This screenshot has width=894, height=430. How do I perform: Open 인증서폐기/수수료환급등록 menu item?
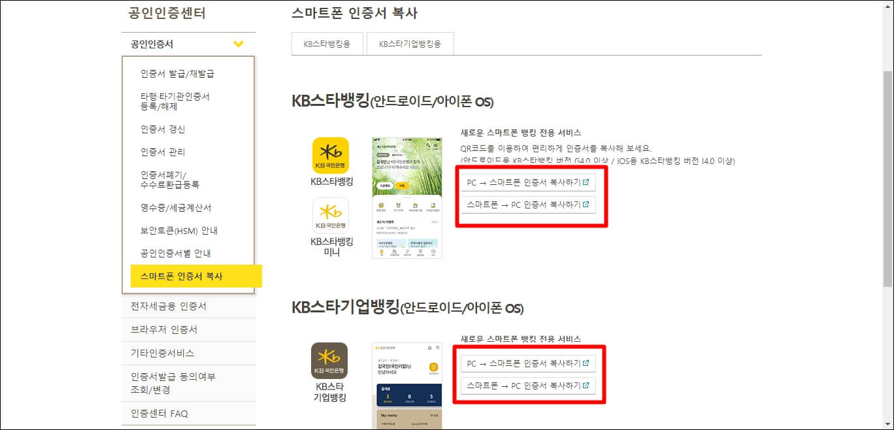pyautogui.click(x=170, y=180)
